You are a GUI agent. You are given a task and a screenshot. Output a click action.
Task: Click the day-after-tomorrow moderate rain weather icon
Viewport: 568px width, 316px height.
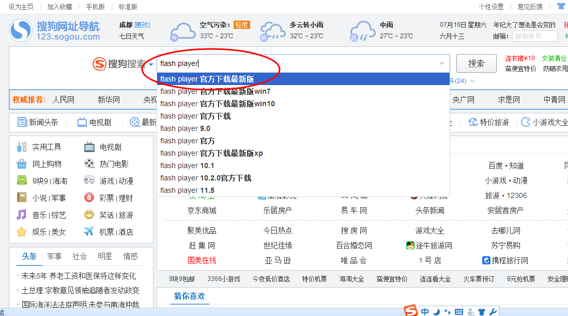click(363, 31)
